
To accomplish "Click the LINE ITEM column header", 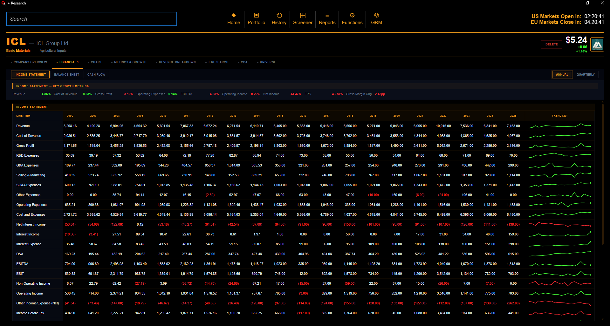I will pos(23,116).
